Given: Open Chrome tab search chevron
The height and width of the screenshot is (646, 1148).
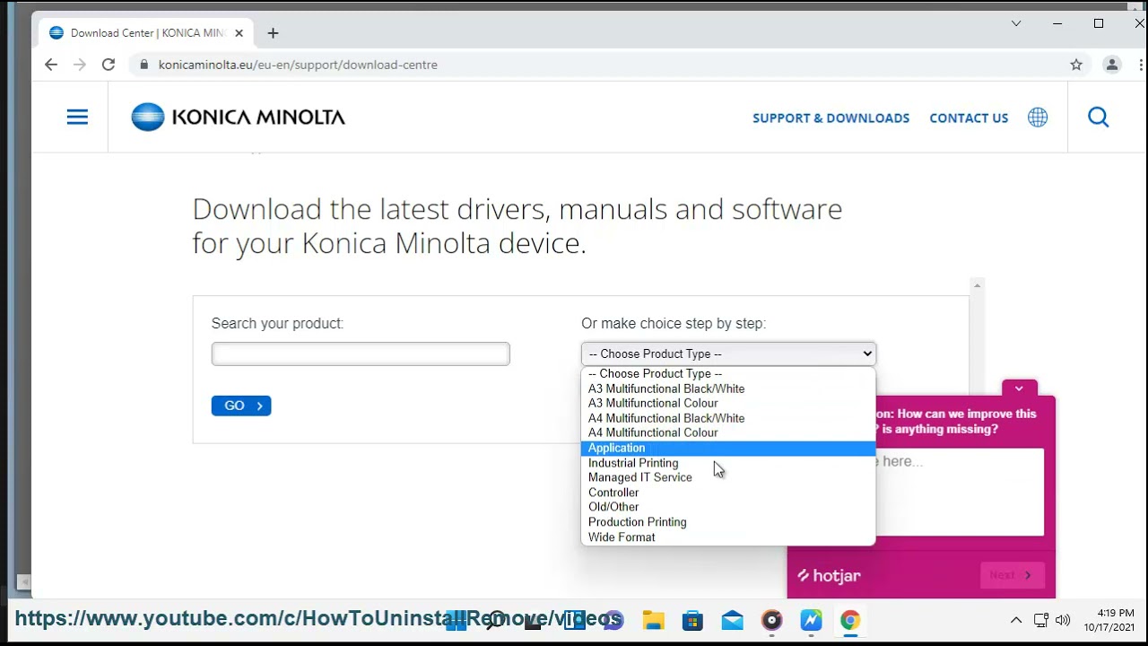Looking at the screenshot, I should pos(1016,23).
